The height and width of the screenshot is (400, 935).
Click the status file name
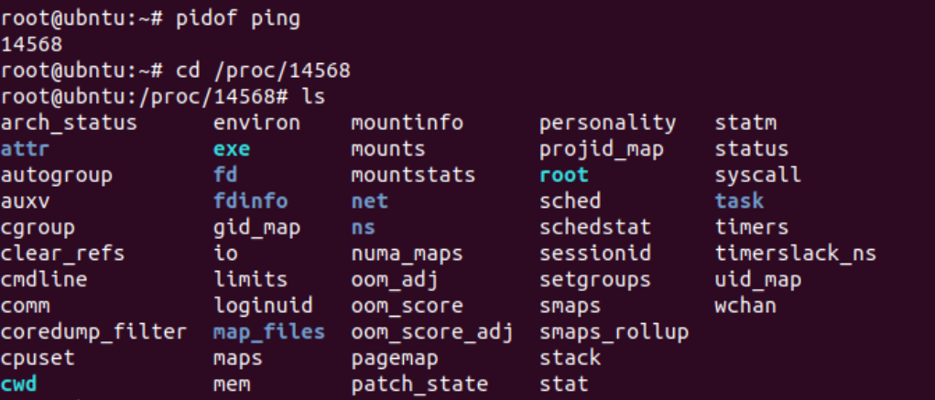(751, 149)
